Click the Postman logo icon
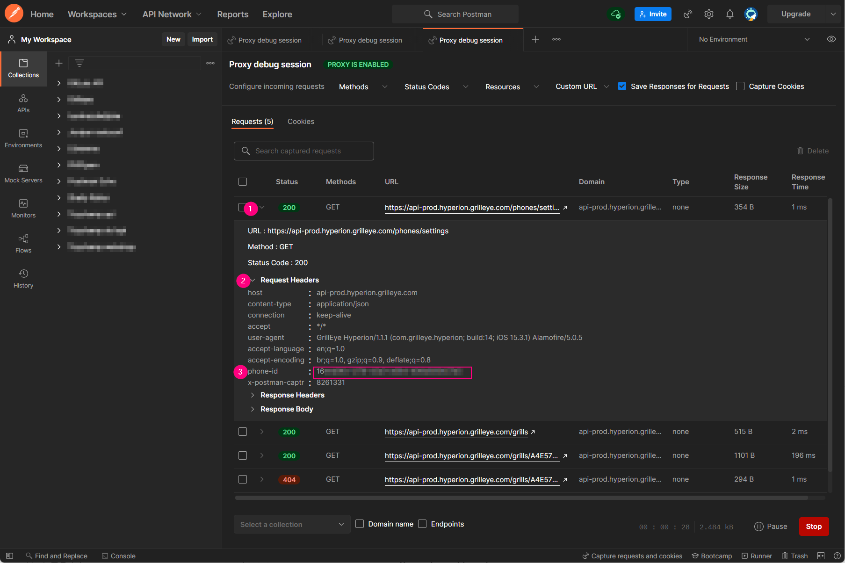The image size is (845, 563). point(14,14)
